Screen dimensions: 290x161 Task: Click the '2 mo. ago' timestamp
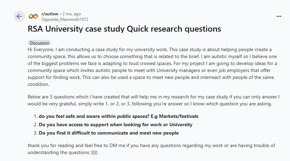[x=72, y=14]
